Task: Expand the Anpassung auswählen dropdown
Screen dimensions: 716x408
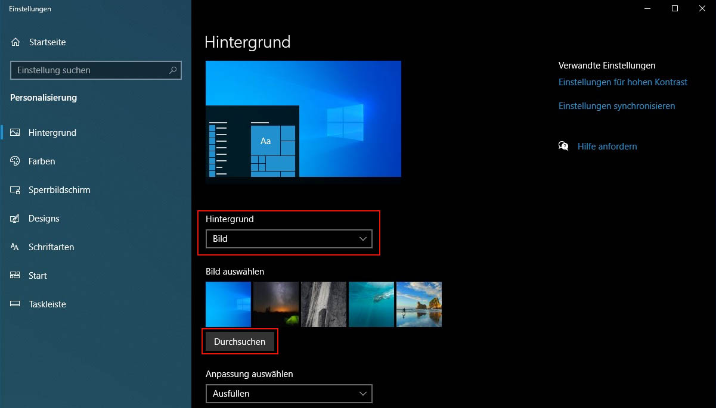Action: (x=289, y=394)
